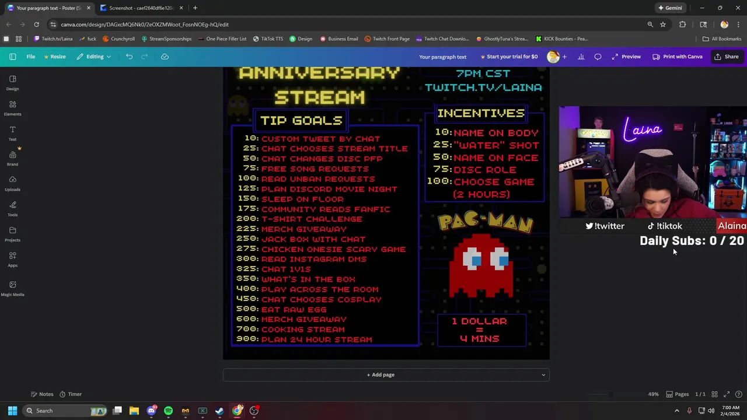Start the Timer tool
Image resolution: width=747 pixels, height=420 pixels.
click(x=69, y=394)
